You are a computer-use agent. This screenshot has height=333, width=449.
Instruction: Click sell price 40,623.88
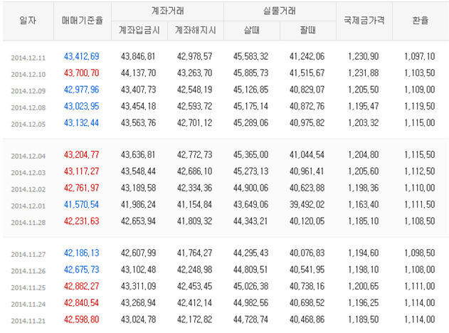pos(307,188)
